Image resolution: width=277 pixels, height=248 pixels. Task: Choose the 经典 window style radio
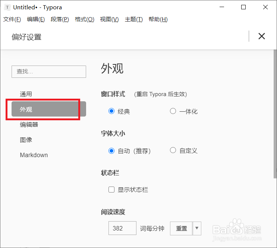[x=111, y=111]
